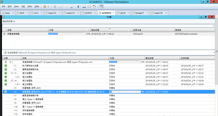Toggle the library sidebar view icon
This screenshot has width=218, height=116.
(79, 6)
